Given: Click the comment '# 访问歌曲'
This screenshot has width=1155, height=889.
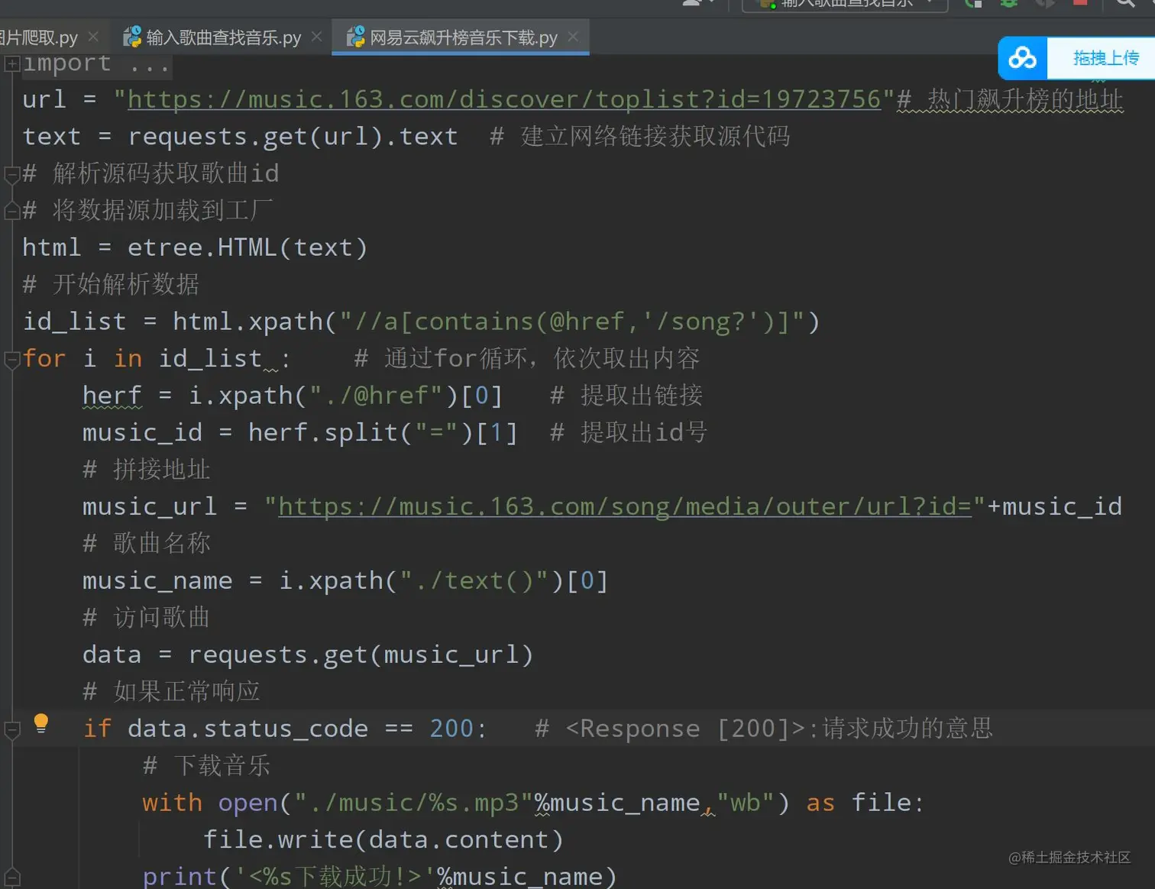Looking at the screenshot, I should (x=147, y=618).
